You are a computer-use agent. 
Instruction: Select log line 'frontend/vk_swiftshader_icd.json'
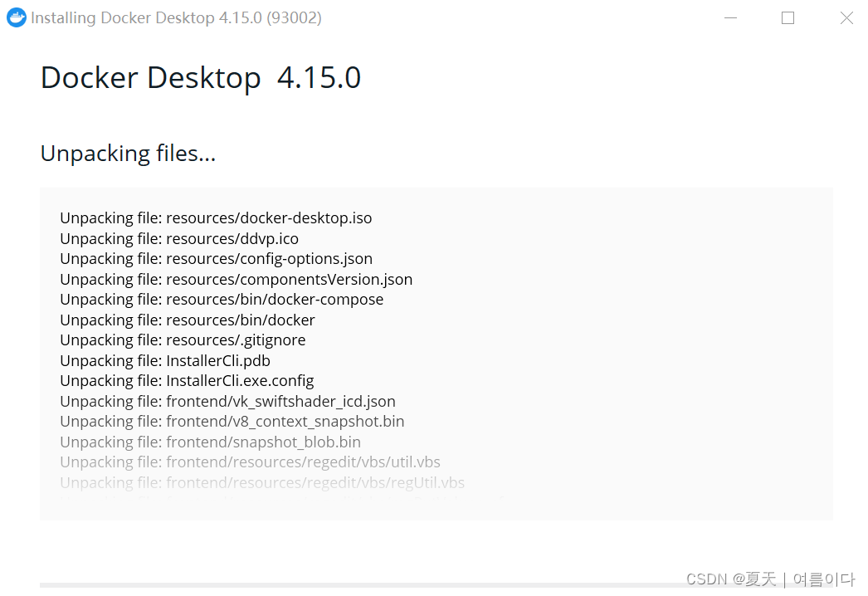[x=227, y=402]
